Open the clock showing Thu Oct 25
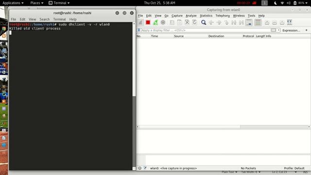 tap(159, 3)
